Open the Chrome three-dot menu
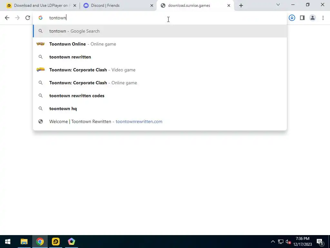 pyautogui.click(x=323, y=18)
